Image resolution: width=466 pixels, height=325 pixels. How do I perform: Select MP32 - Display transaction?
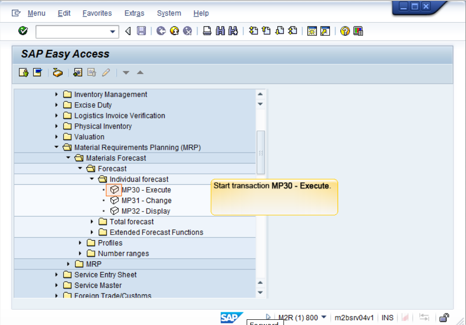click(x=146, y=211)
